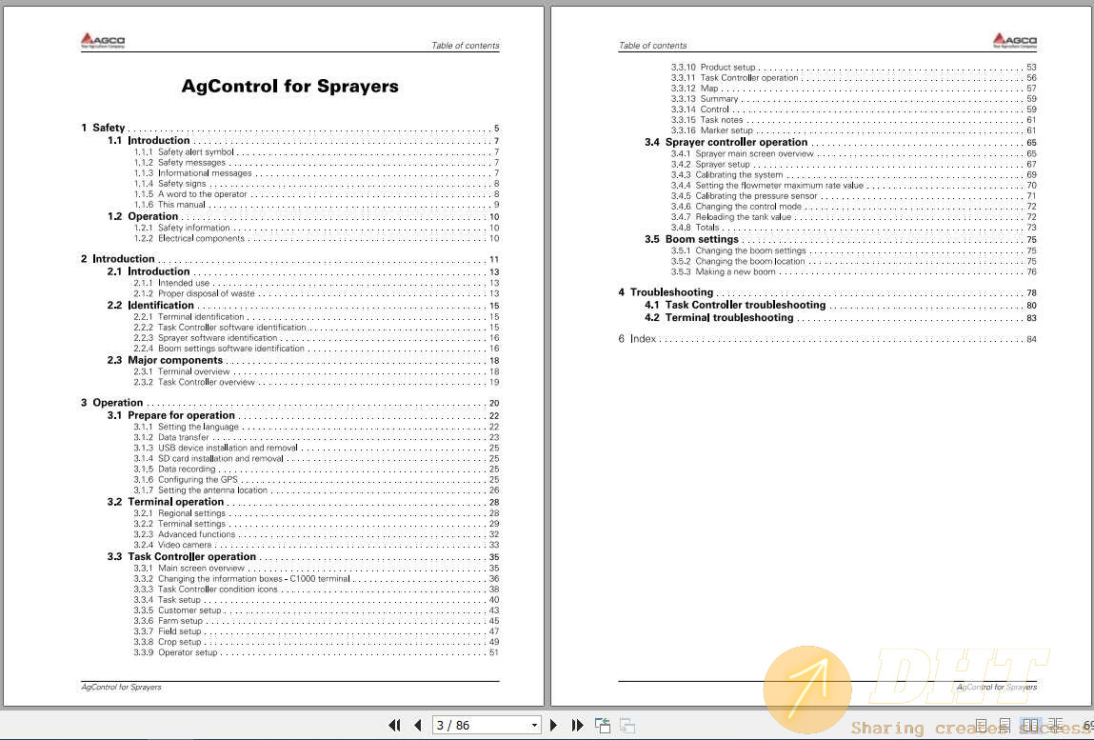Go to the next page

[x=553, y=726]
